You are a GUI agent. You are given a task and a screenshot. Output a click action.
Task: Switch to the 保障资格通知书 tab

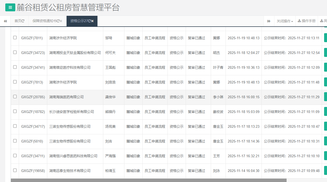point(45,21)
